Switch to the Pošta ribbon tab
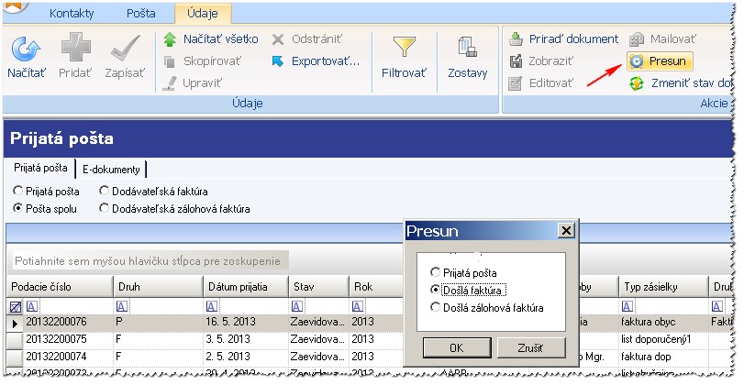Screen dimensions: 744x385 141,13
